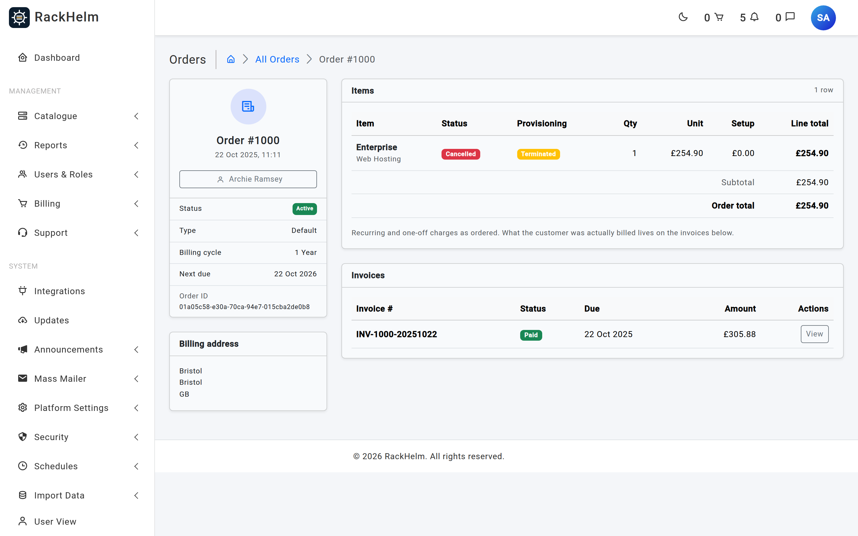Click invoice number INV-1000-20251022
Screen dimensions: 858x536
point(397,334)
